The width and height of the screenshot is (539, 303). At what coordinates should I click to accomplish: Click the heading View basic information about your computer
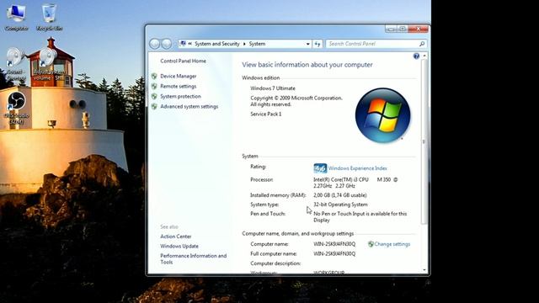[x=307, y=65]
